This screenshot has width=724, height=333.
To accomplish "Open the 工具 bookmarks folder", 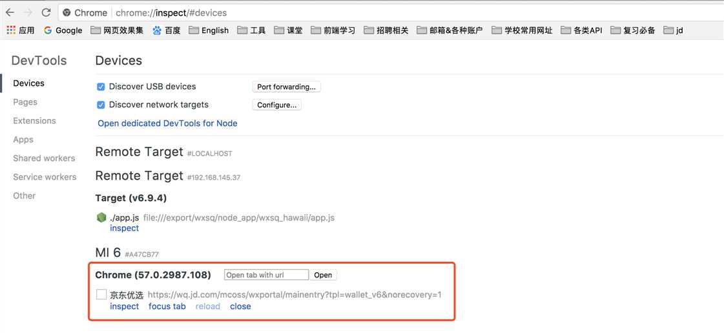I will point(251,30).
